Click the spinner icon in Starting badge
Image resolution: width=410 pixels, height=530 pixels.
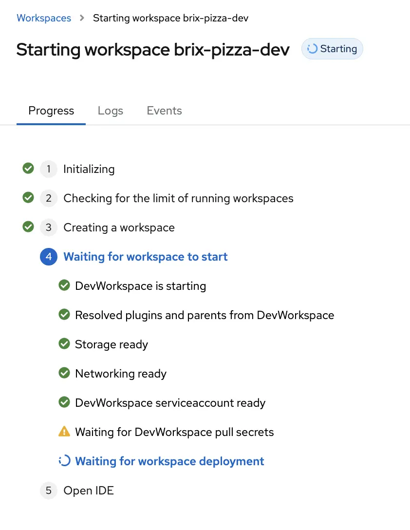point(312,49)
